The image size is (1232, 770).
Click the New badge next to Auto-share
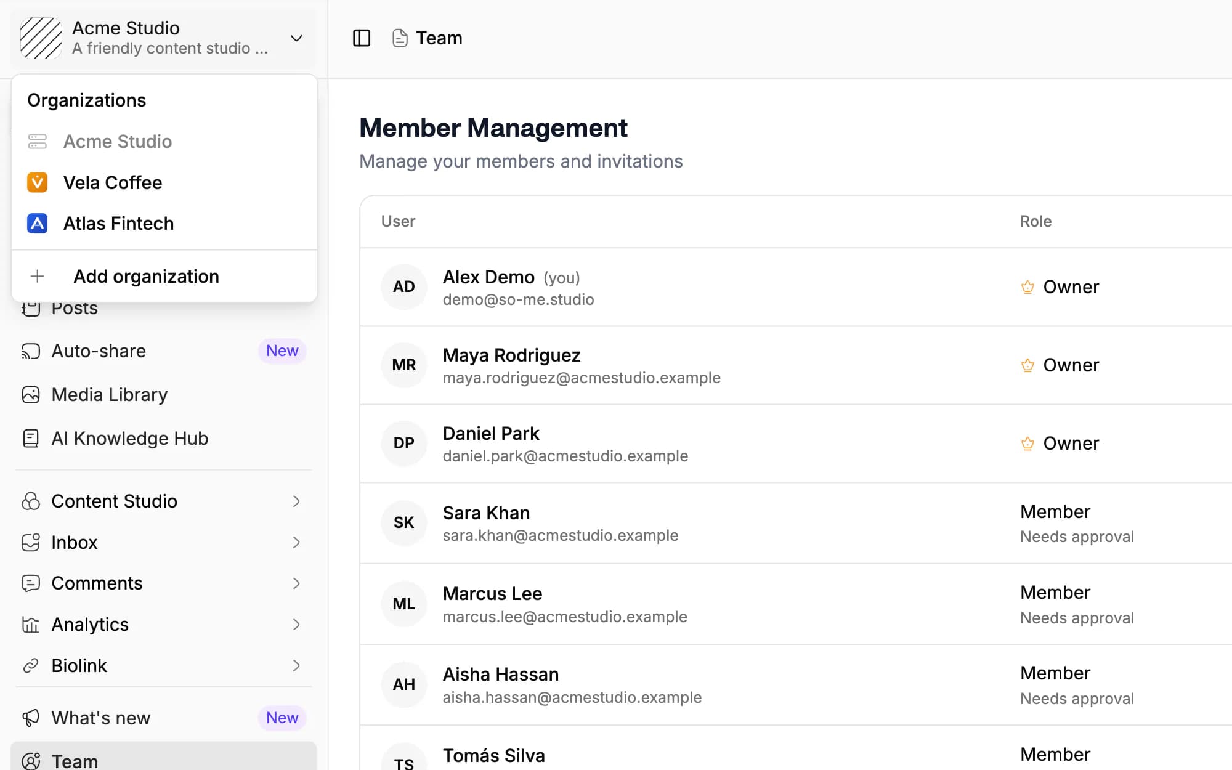coord(282,351)
